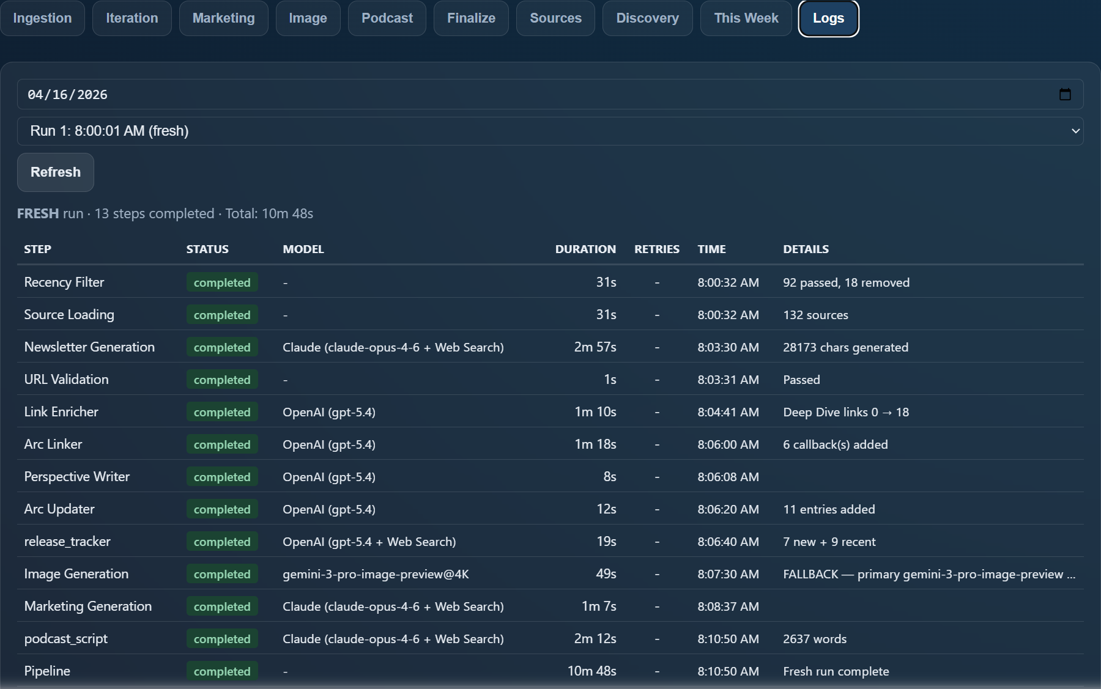Click the '132 sources' detail cell
Image resolution: width=1101 pixels, height=689 pixels.
point(815,315)
